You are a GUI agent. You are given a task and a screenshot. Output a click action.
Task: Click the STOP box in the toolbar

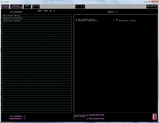pyautogui.click(x=80, y=6)
